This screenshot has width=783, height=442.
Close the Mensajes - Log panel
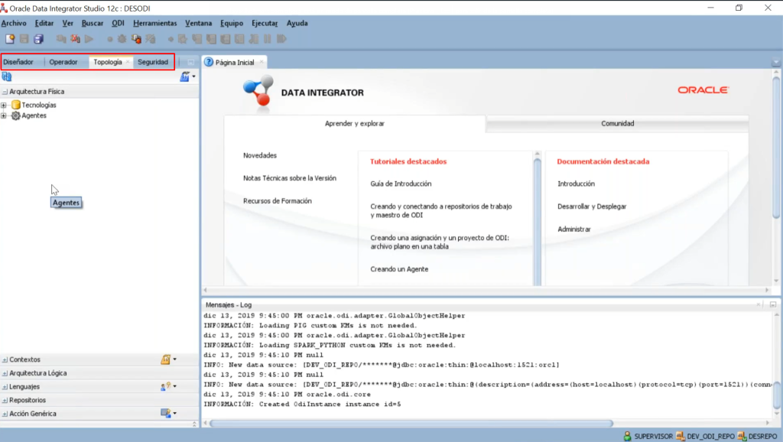[759, 304]
